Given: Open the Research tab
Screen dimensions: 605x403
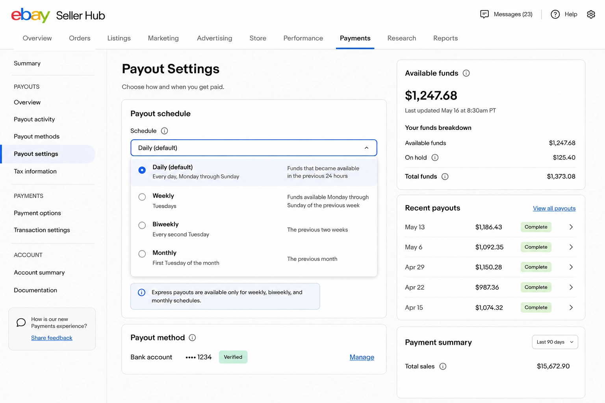Looking at the screenshot, I should 402,38.
